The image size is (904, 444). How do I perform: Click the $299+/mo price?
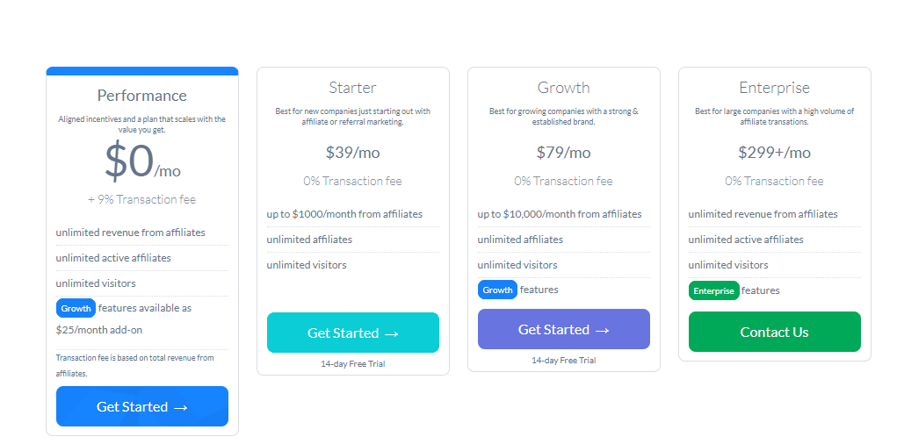pyautogui.click(x=774, y=153)
